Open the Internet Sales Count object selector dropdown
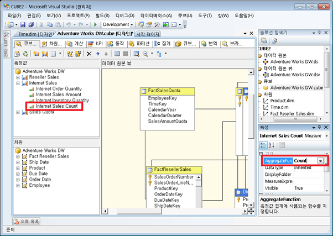The width and height of the screenshot is (333, 236). [326, 136]
